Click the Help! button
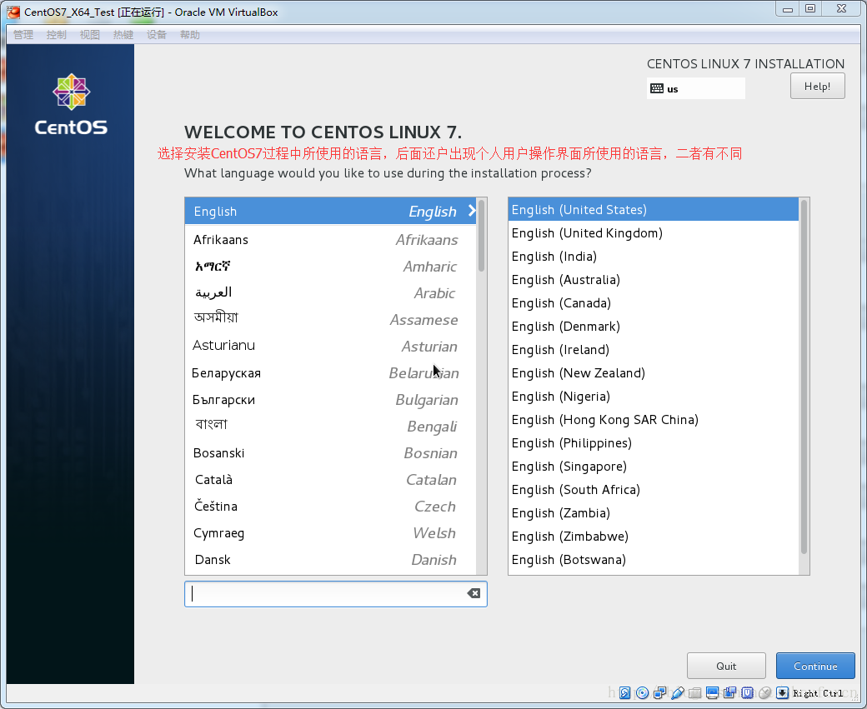Viewport: 867px width, 709px height. (x=817, y=86)
